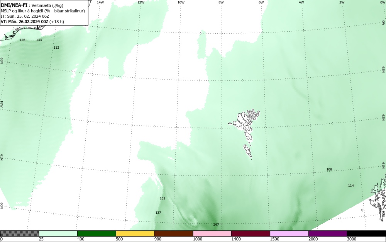Image resolution: width=386 pixels, height=242 pixels.
Task: Click the light green 25–400 legend swatch
Action: (x=58, y=233)
